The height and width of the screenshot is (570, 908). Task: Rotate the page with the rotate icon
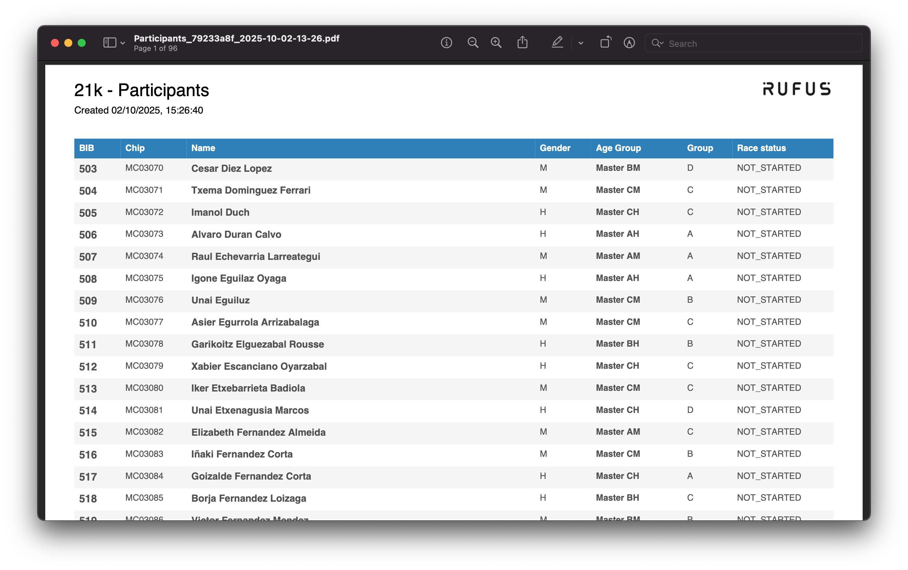click(605, 43)
